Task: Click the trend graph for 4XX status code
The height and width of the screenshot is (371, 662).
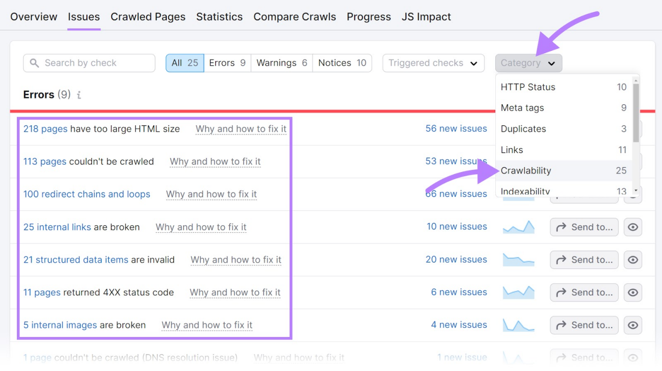Action: 518,293
